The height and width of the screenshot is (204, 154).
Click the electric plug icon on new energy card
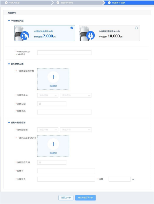(x=91, y=35)
